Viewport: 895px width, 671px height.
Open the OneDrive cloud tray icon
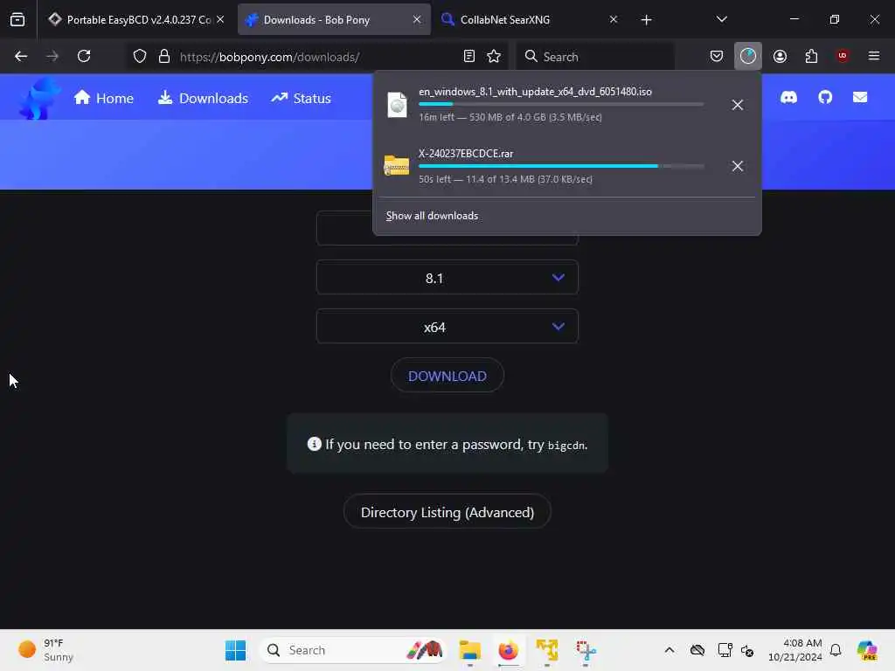pos(697,650)
